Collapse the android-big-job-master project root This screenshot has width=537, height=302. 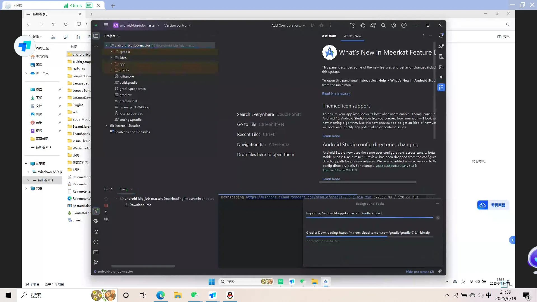106,45
